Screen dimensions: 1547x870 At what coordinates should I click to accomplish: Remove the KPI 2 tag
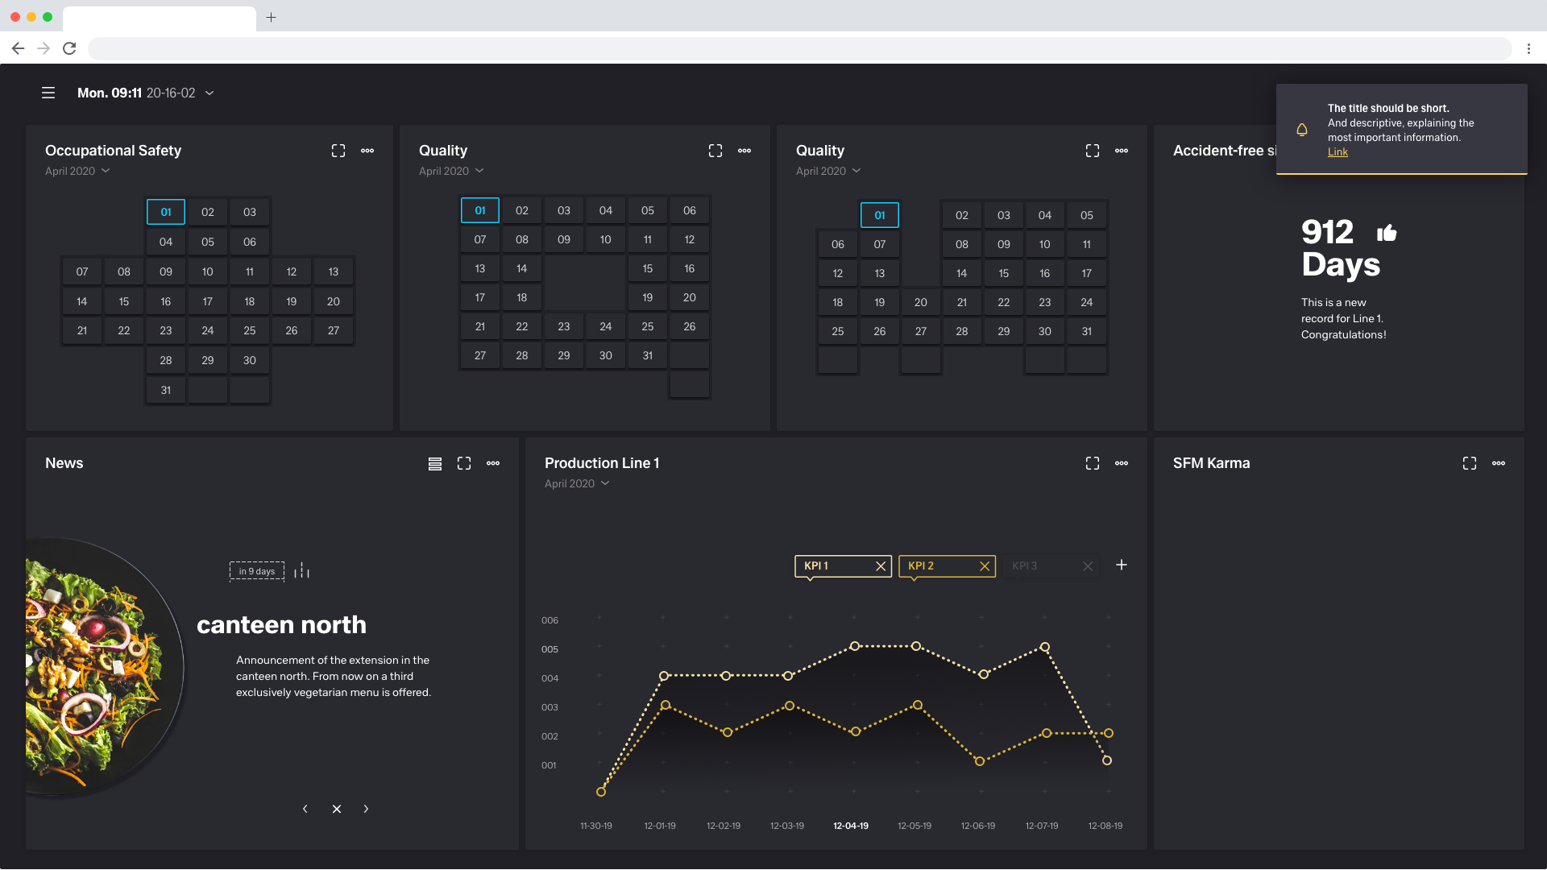[x=985, y=566]
